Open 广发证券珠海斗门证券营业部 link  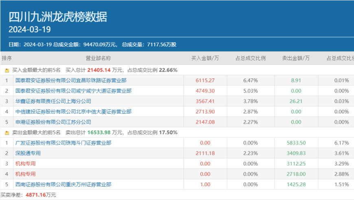tap(63, 143)
